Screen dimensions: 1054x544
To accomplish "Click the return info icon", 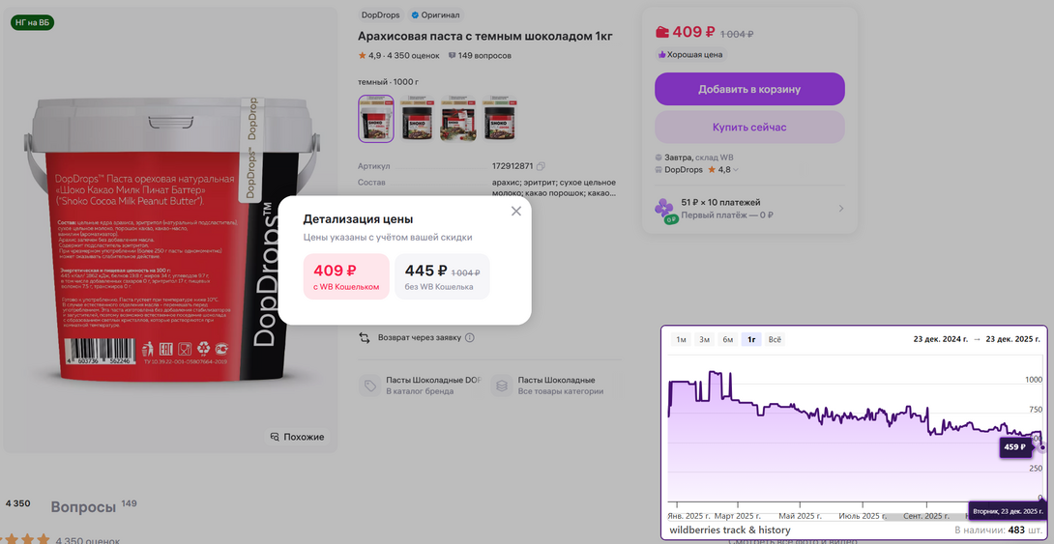I will click(x=470, y=338).
